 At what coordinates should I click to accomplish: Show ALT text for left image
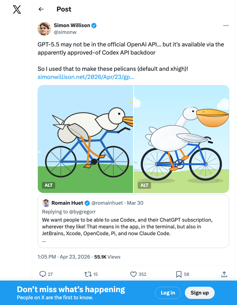[x=48, y=185]
